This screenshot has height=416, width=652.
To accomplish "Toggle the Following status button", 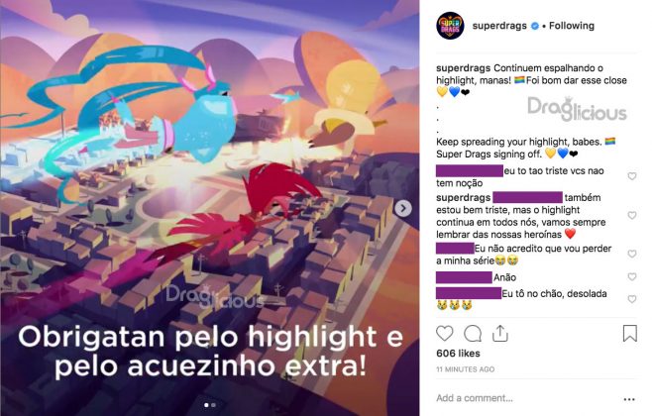I will click(572, 26).
